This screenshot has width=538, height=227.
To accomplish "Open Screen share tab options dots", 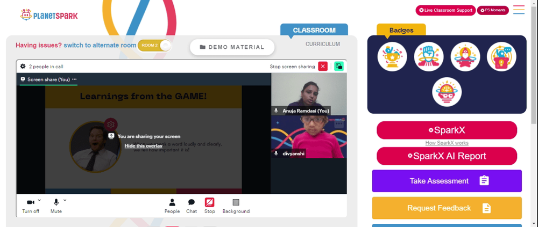I will [x=74, y=79].
